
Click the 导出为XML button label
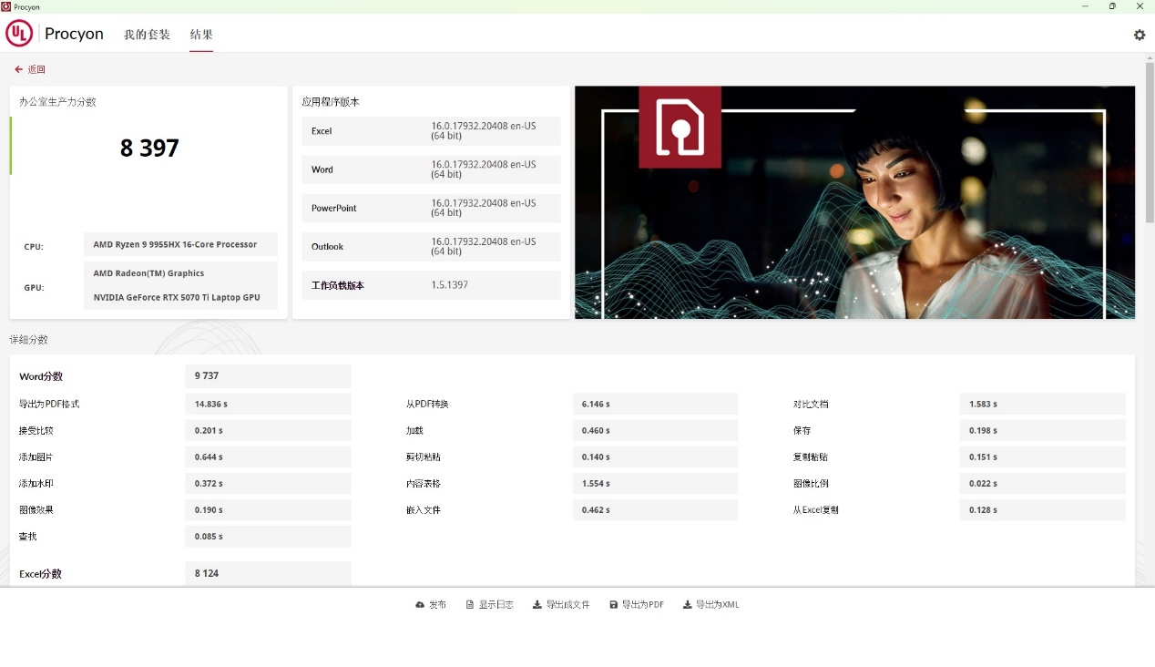(718, 605)
